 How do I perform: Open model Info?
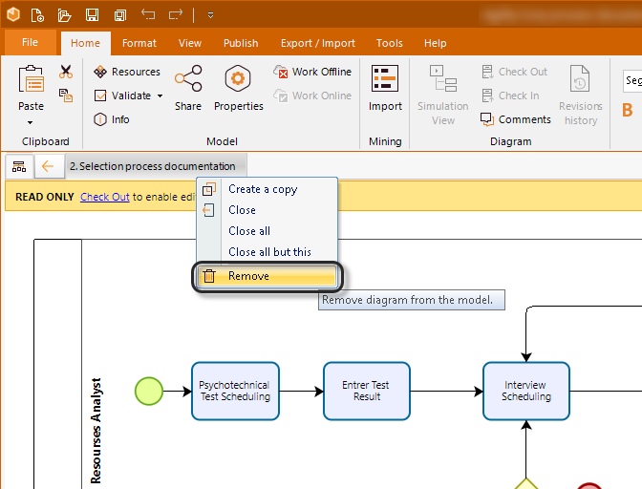point(112,119)
